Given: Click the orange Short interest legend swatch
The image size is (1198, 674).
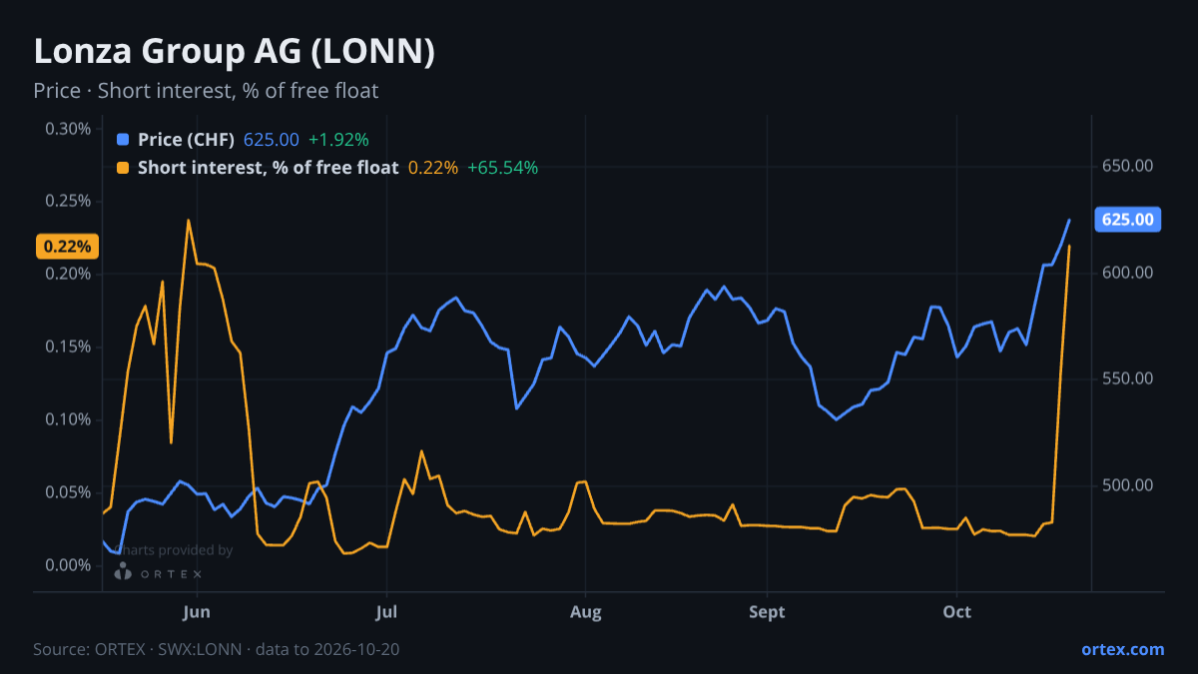Looking at the screenshot, I should pos(123,168).
